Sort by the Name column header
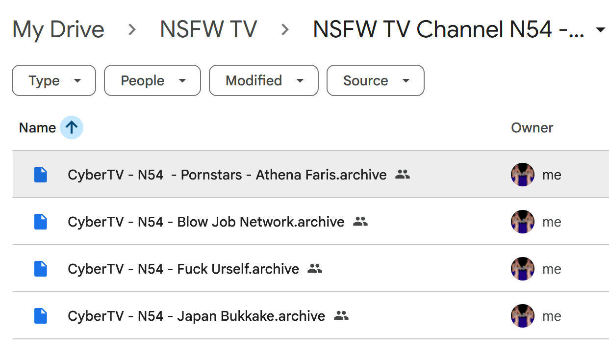609x358 pixels. [37, 128]
